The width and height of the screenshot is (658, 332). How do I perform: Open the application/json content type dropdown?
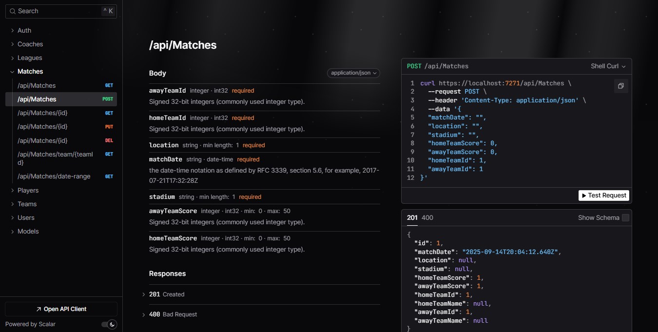click(x=353, y=73)
